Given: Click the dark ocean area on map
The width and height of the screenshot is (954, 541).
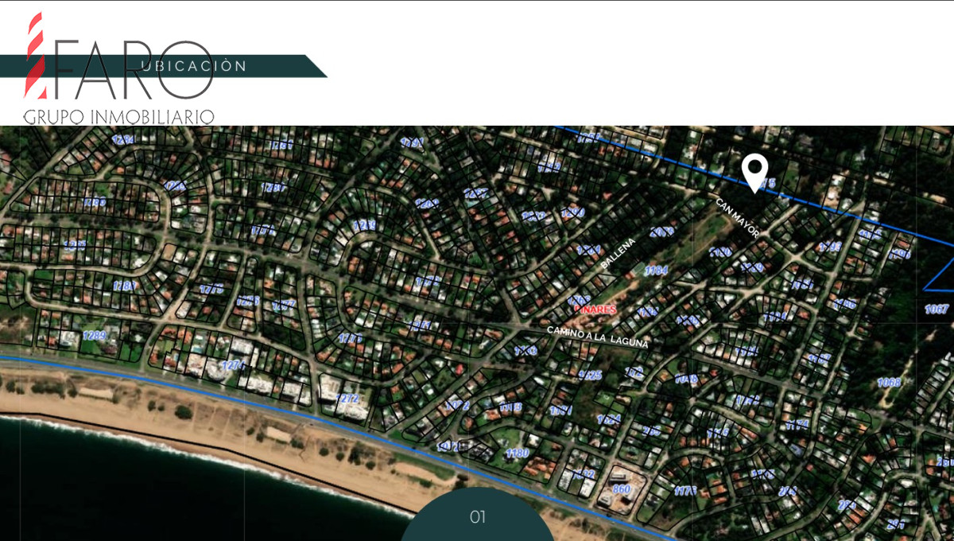Looking at the screenshot, I should tap(159, 493).
